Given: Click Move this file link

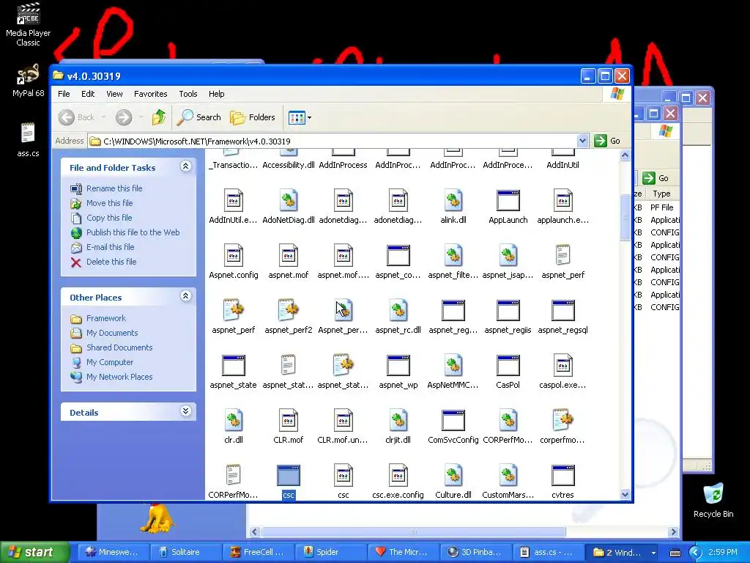Looking at the screenshot, I should click(110, 203).
